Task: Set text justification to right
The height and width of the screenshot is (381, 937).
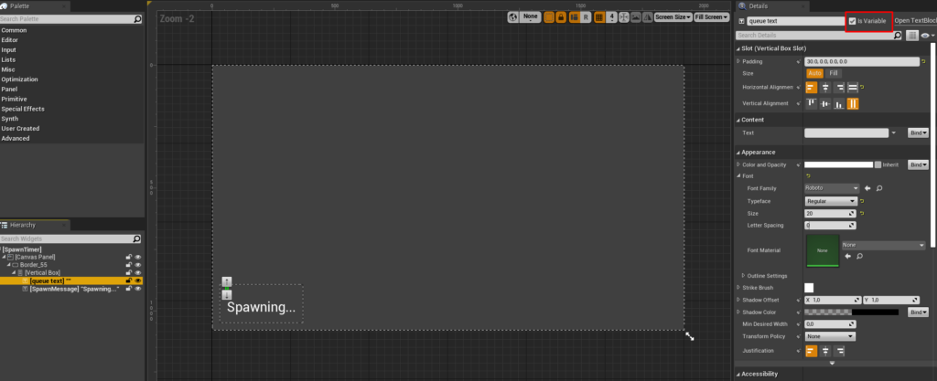Action: click(x=840, y=351)
